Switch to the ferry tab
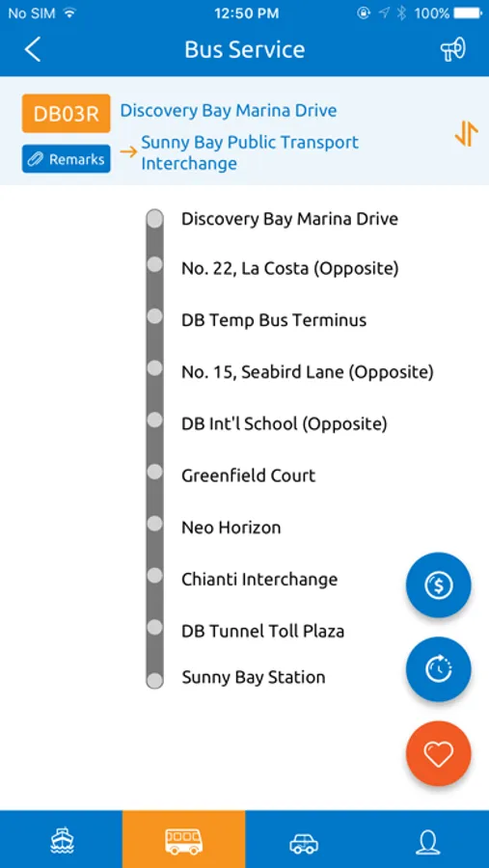Viewport: 489px width, 868px height. (x=61, y=840)
